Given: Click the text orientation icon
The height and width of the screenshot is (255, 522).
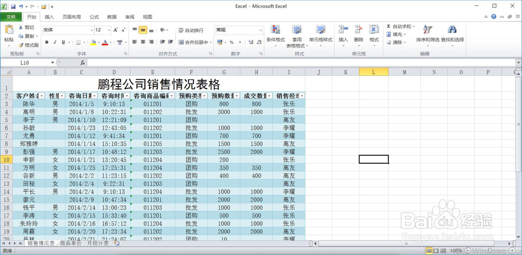Looking at the screenshot, I should (x=162, y=30).
